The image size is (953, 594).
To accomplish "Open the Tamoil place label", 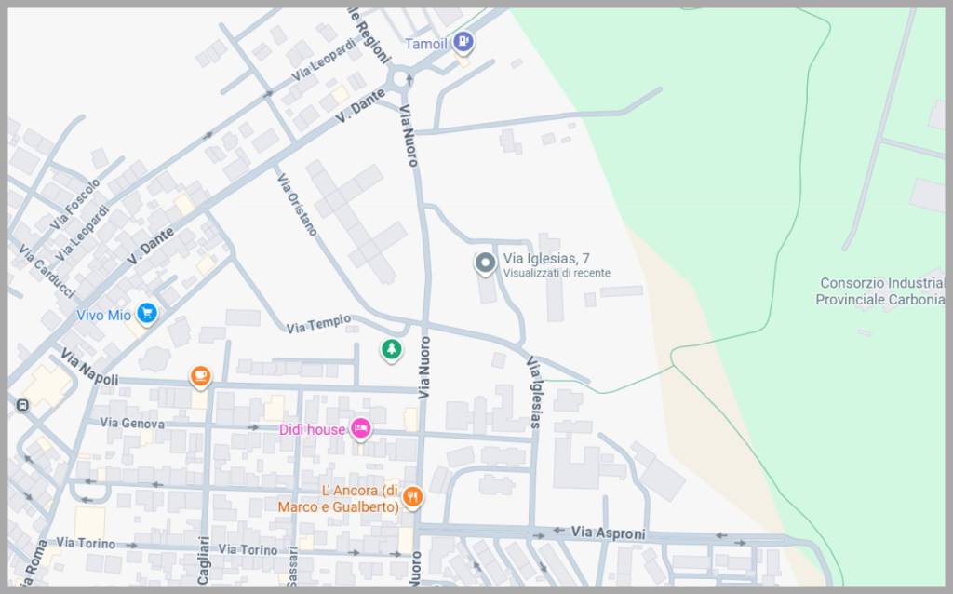I will pyautogui.click(x=425, y=44).
